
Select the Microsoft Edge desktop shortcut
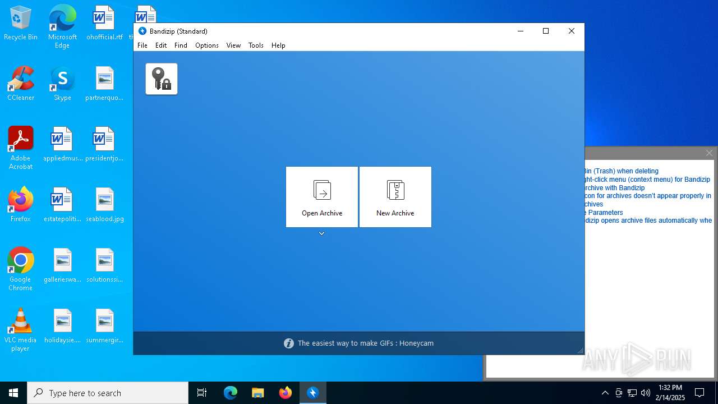[62, 26]
